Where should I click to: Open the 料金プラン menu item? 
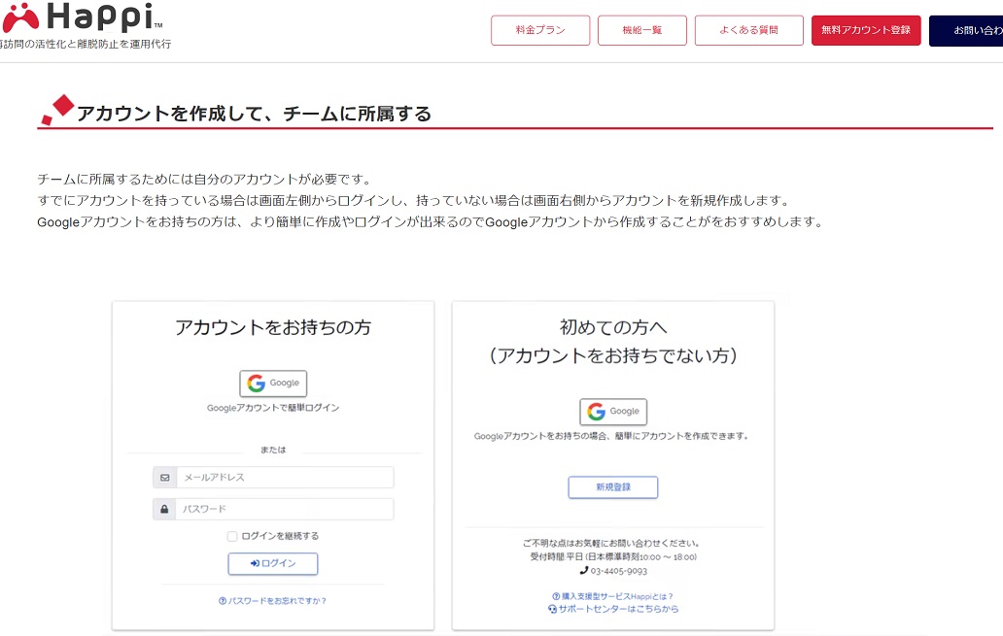(540, 30)
